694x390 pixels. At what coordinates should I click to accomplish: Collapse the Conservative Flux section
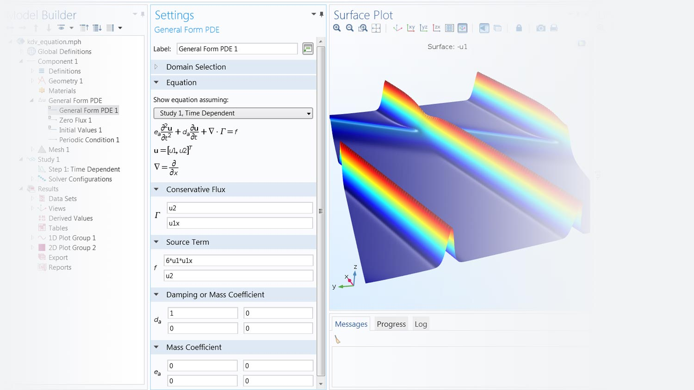click(156, 189)
